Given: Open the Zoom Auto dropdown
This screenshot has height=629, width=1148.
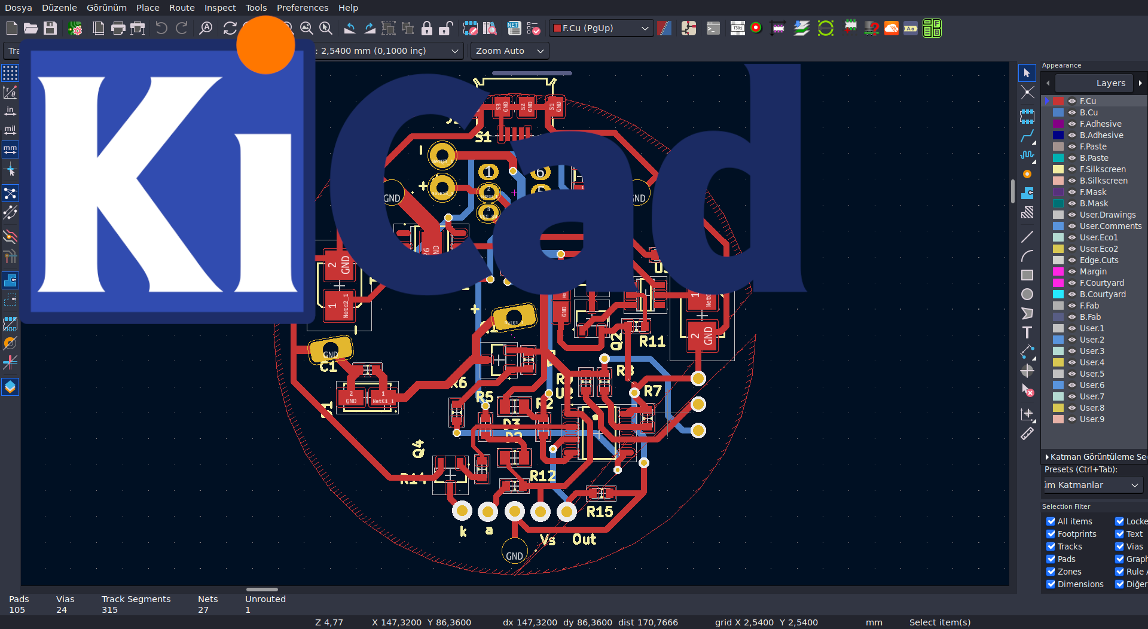Looking at the screenshot, I should 510,51.
